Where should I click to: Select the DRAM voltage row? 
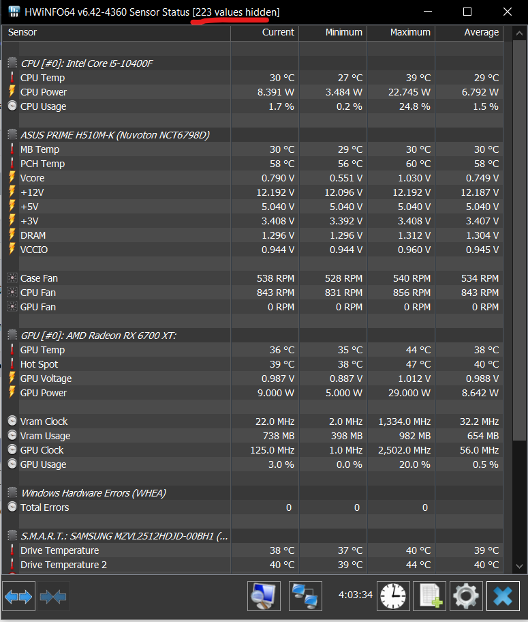[253, 235]
